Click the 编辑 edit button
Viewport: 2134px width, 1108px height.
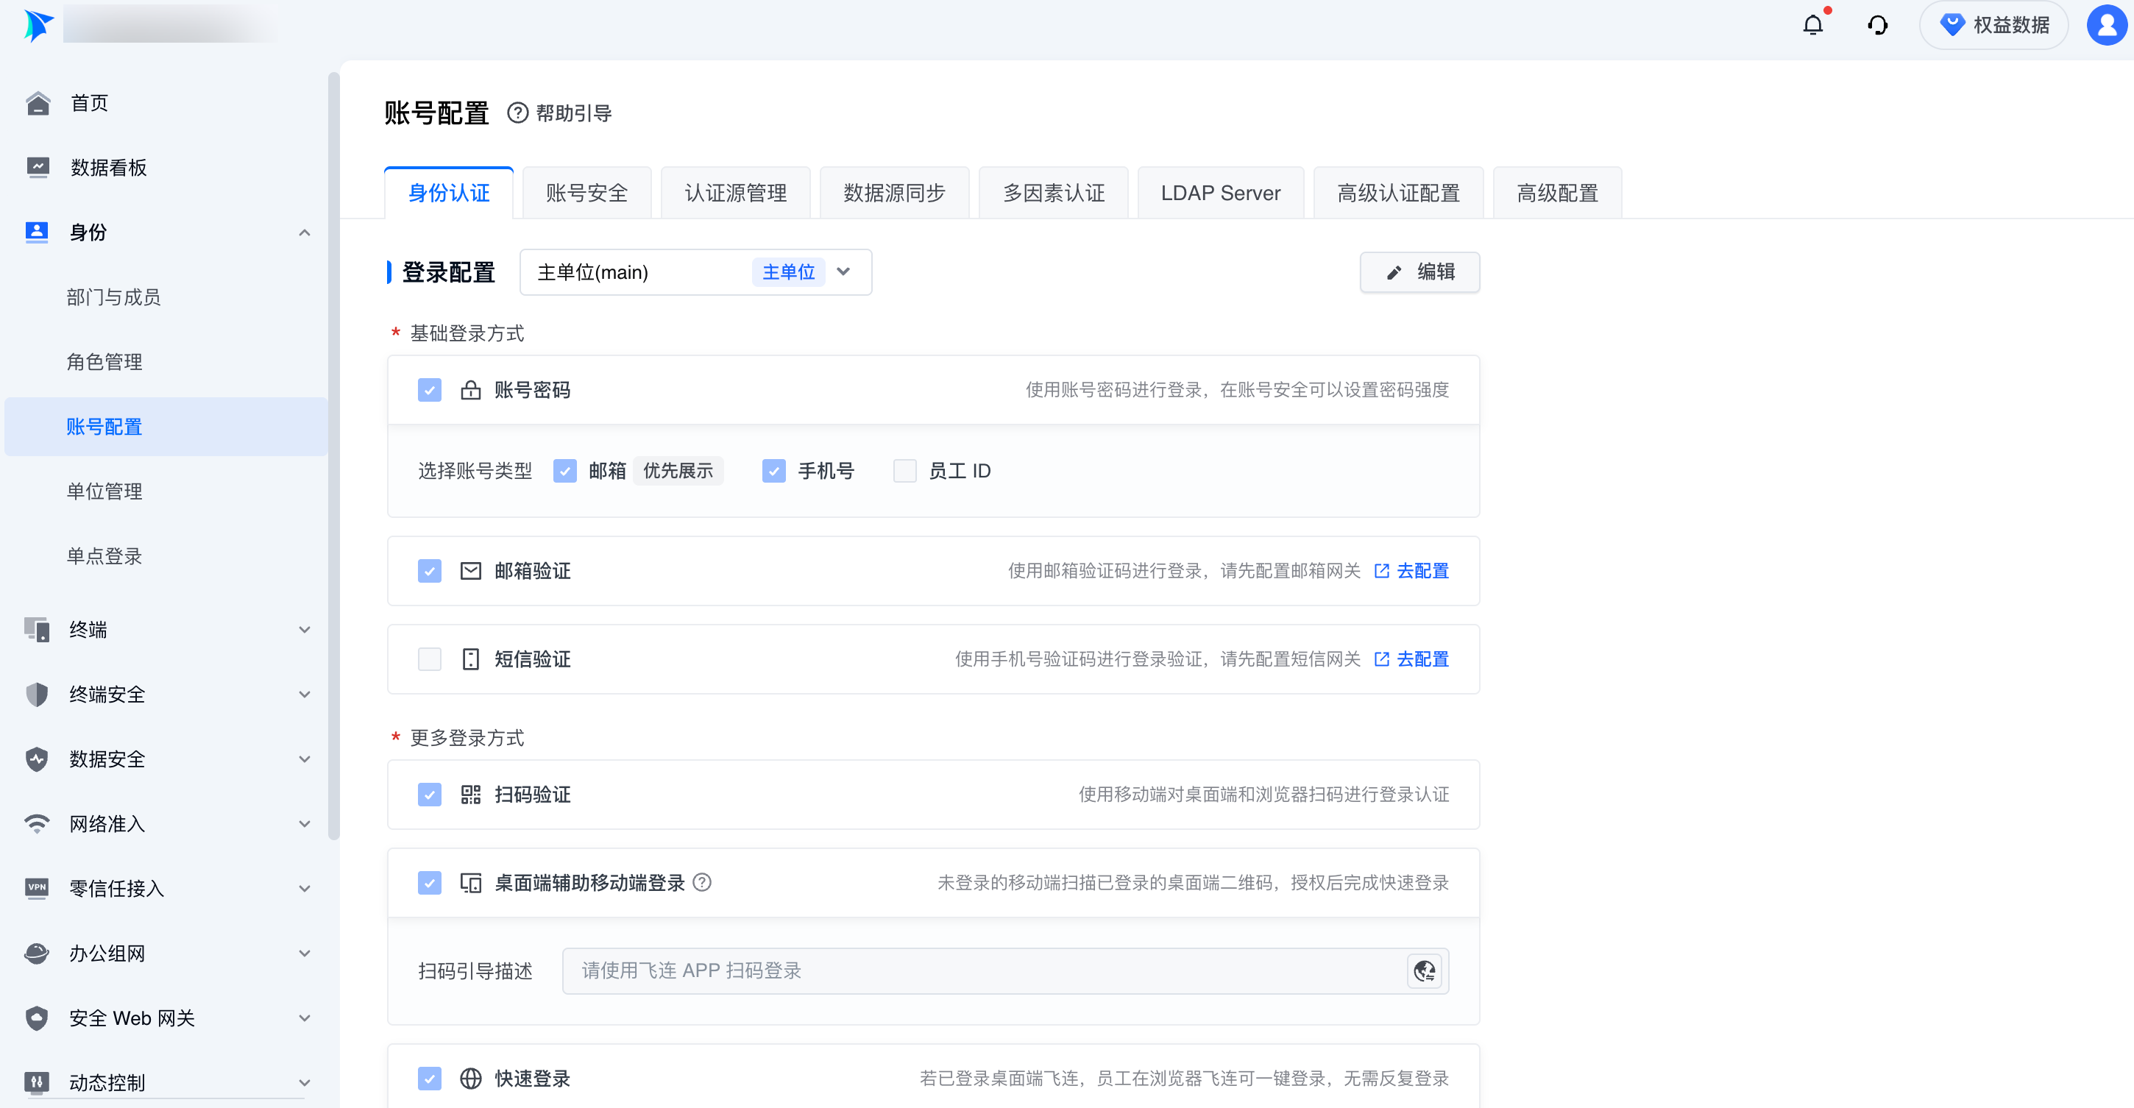[1419, 272]
